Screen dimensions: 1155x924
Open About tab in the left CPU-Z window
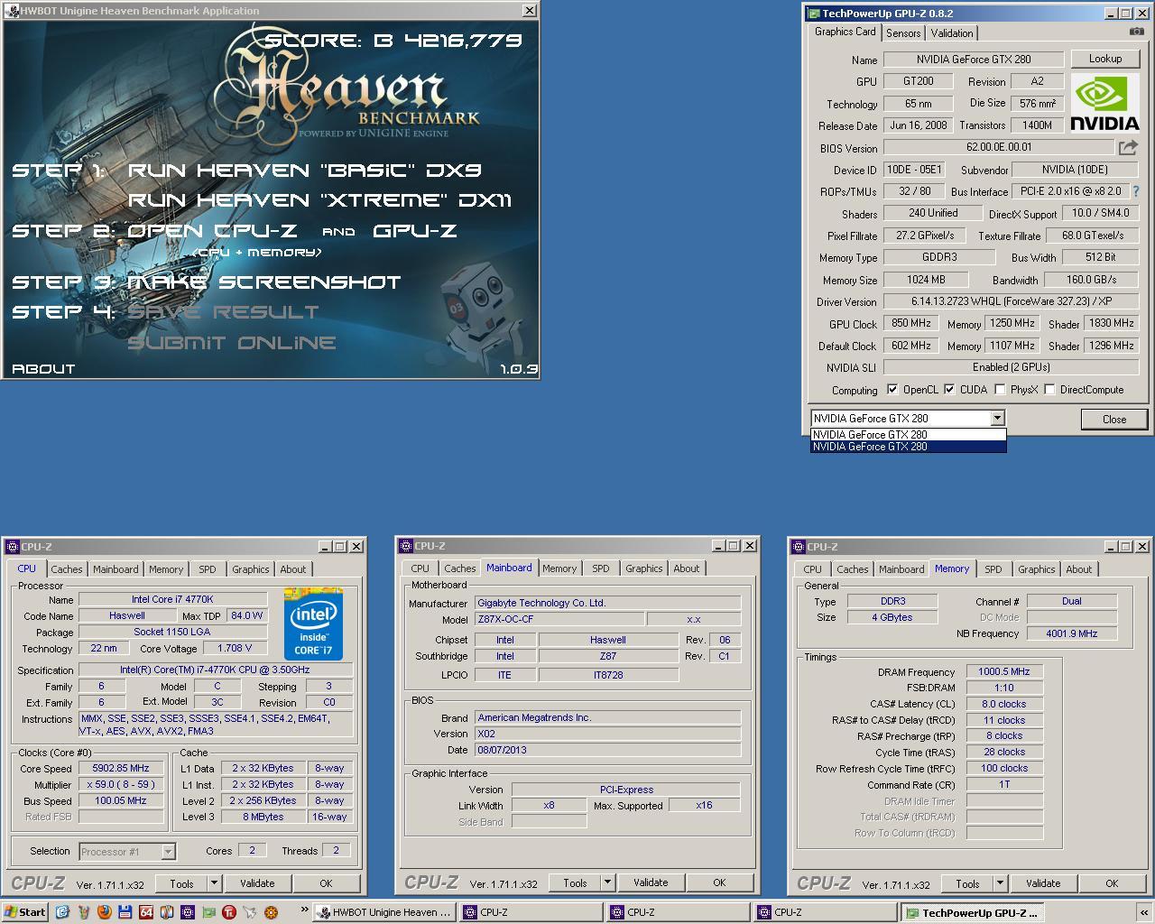click(x=293, y=569)
